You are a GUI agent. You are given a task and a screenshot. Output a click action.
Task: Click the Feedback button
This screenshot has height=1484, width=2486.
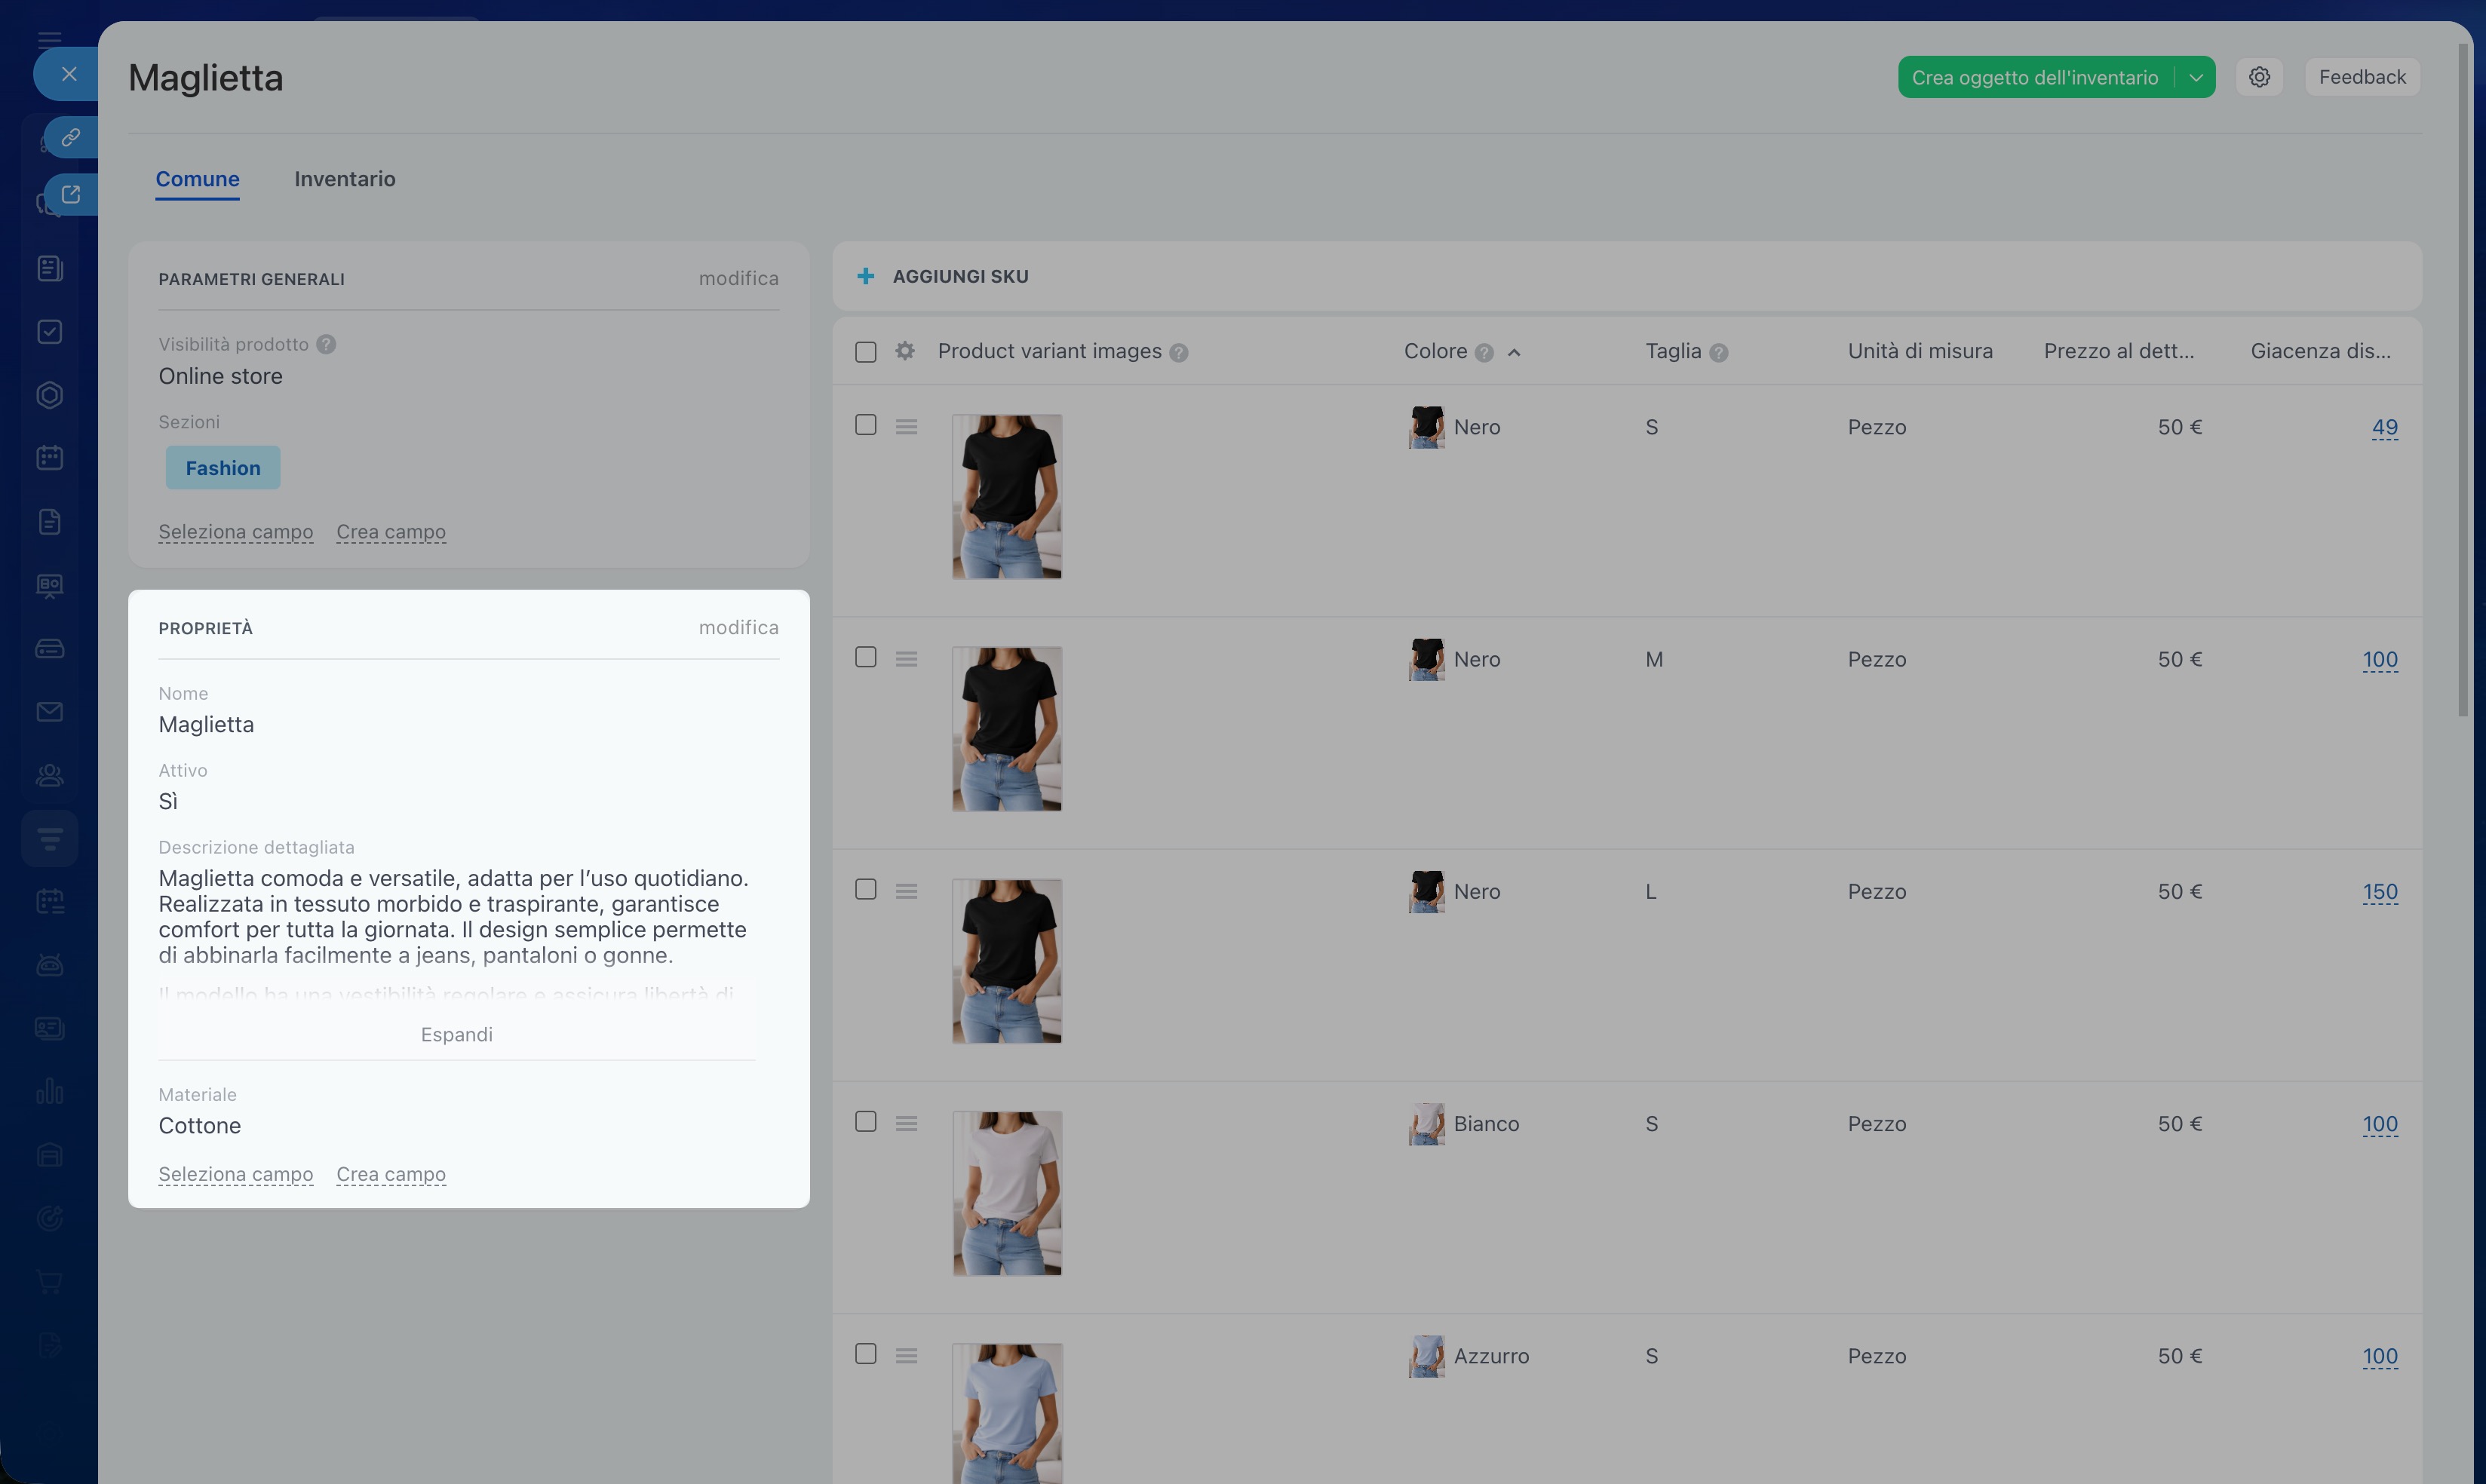2362,77
